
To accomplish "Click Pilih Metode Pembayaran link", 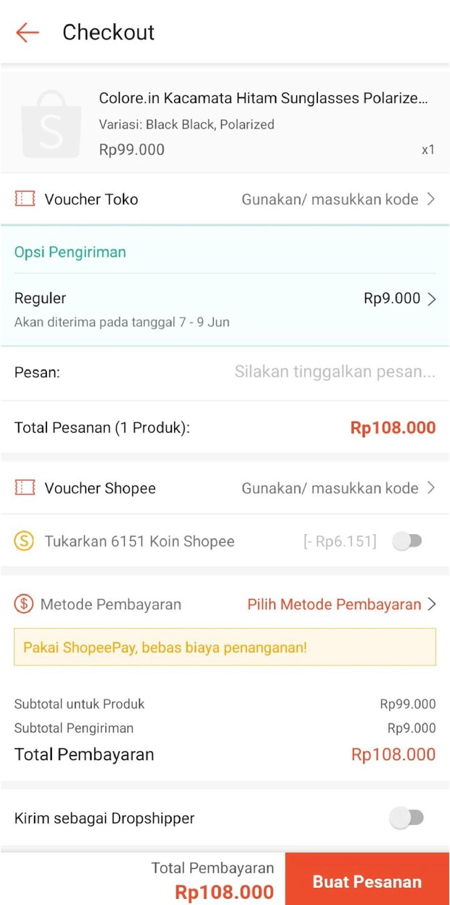I will (334, 604).
